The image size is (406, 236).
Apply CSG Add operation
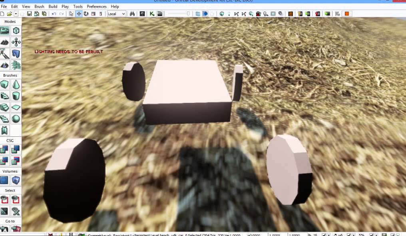click(x=5, y=150)
